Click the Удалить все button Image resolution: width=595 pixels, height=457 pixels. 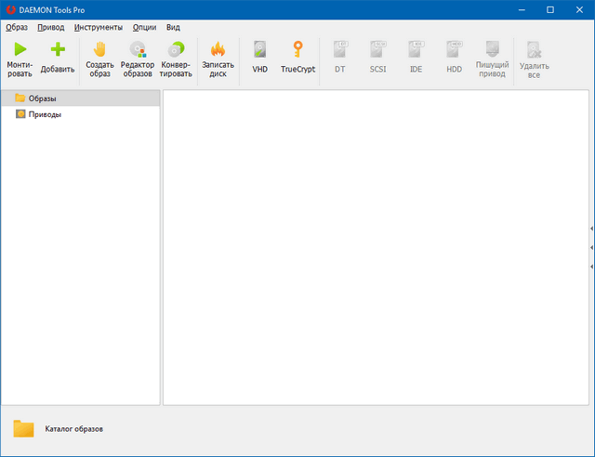pos(534,50)
